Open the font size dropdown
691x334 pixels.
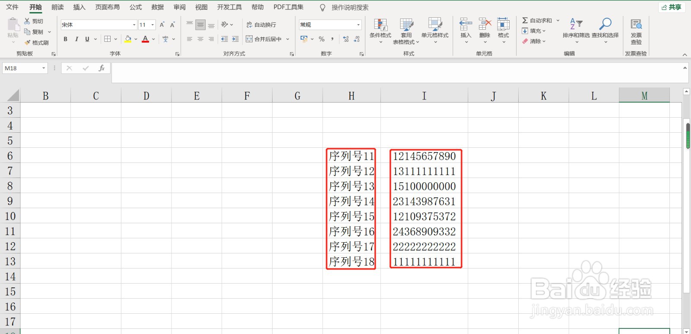pyautogui.click(x=152, y=25)
